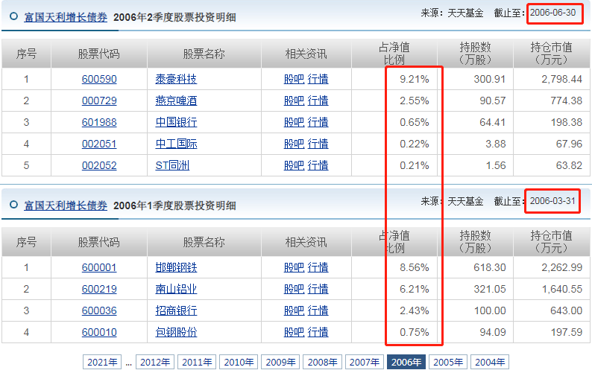Open 股吧 link in 南山铝业 row
Image resolution: width=592 pixels, height=373 pixels.
[x=294, y=289]
